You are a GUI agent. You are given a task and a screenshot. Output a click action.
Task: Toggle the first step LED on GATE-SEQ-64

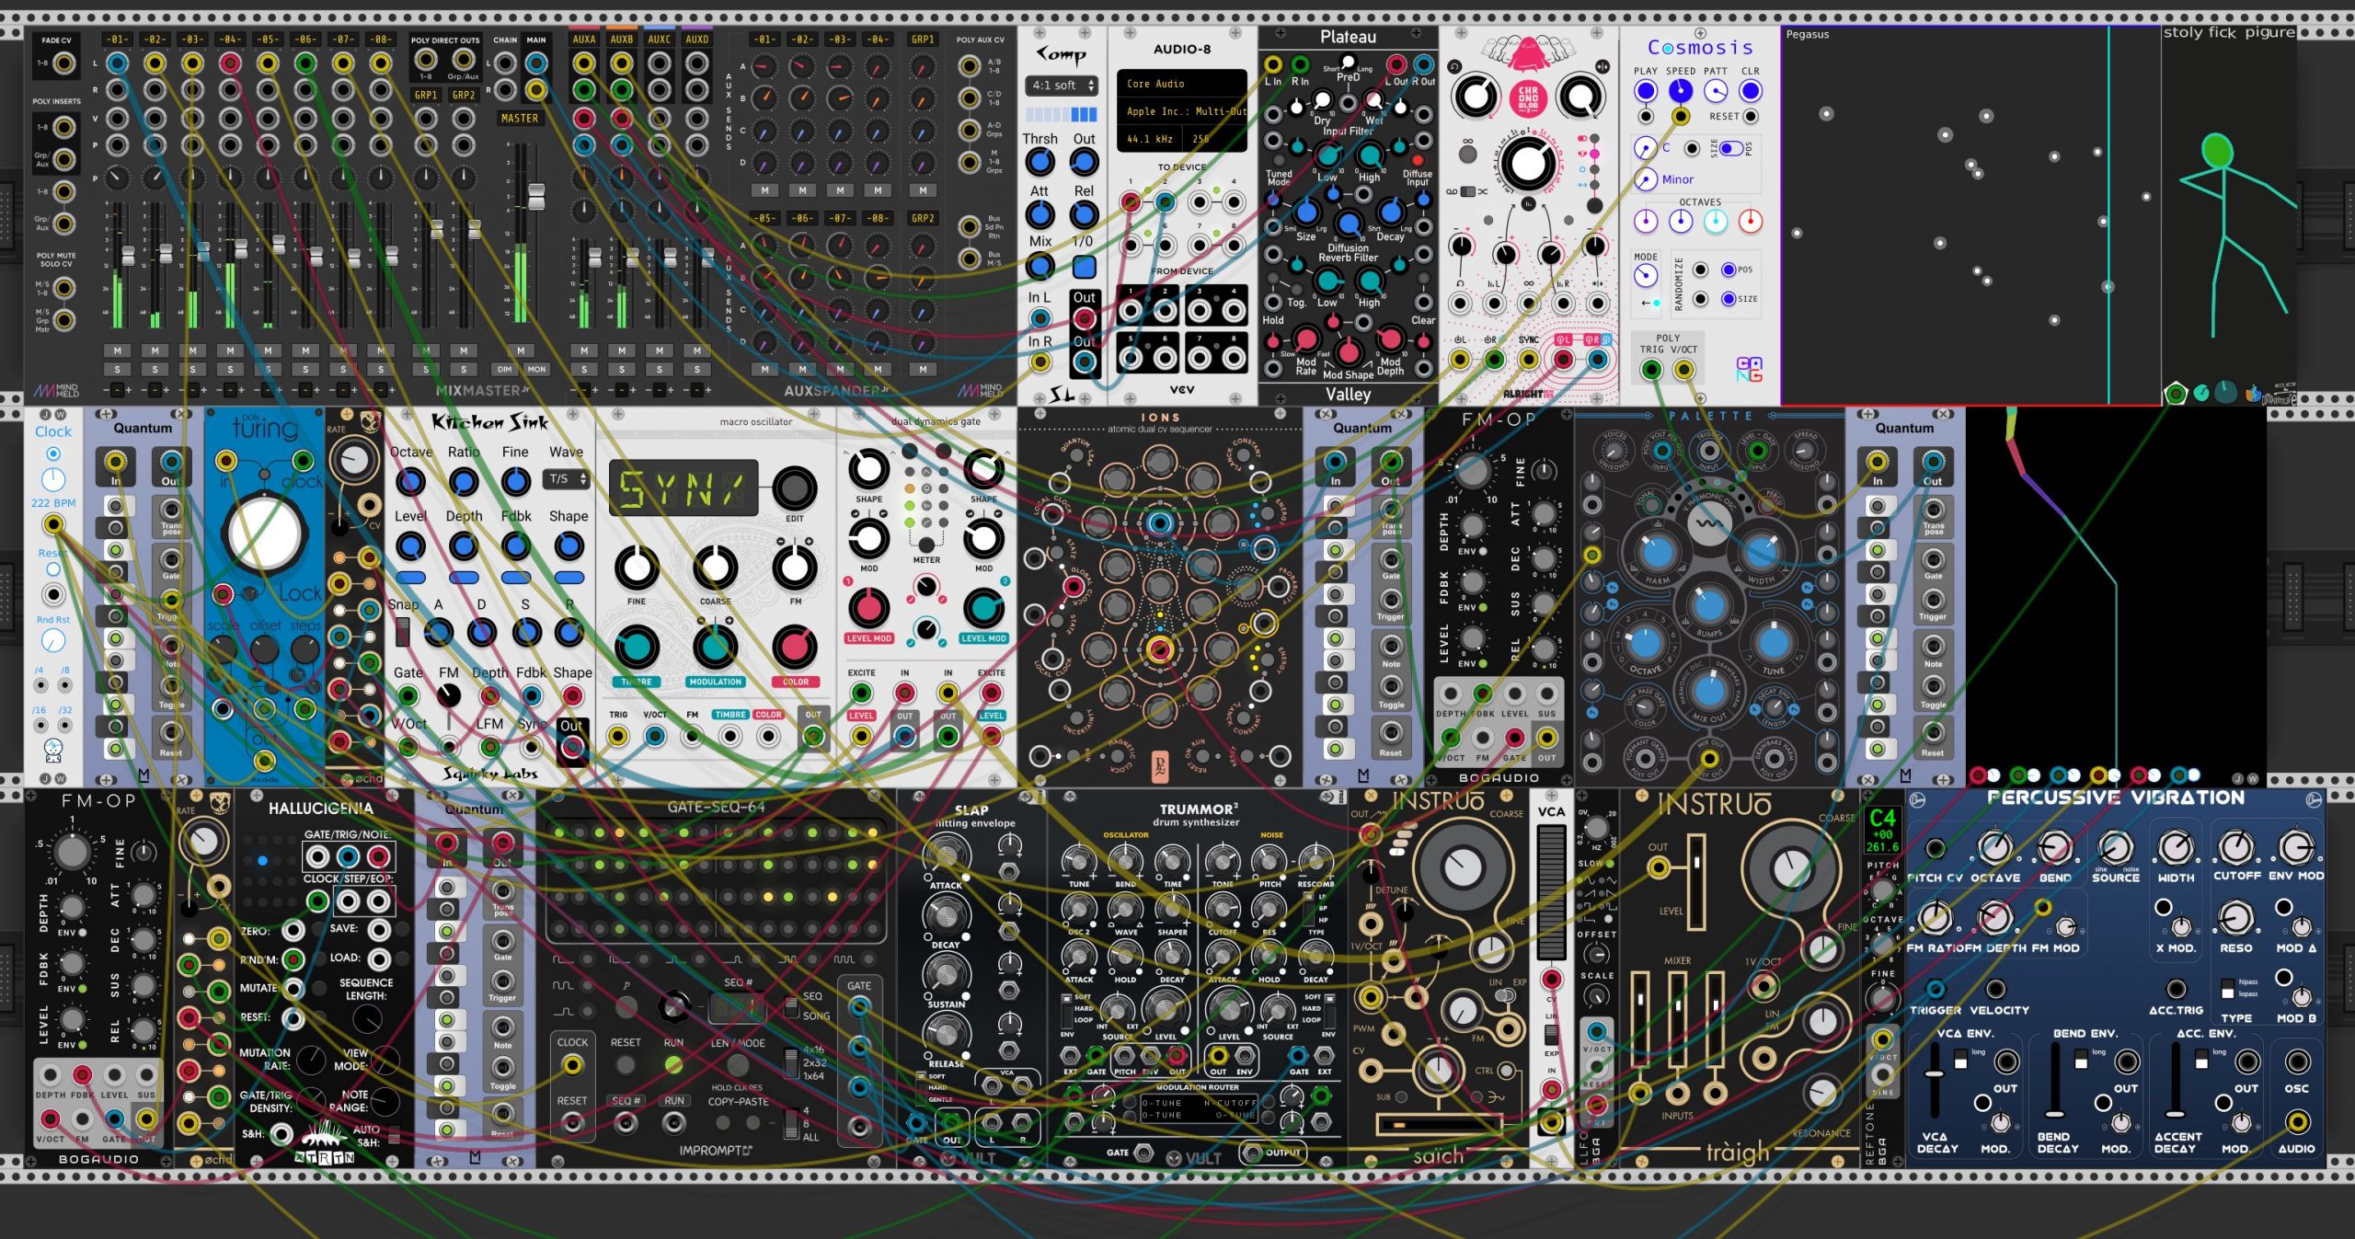(x=557, y=833)
